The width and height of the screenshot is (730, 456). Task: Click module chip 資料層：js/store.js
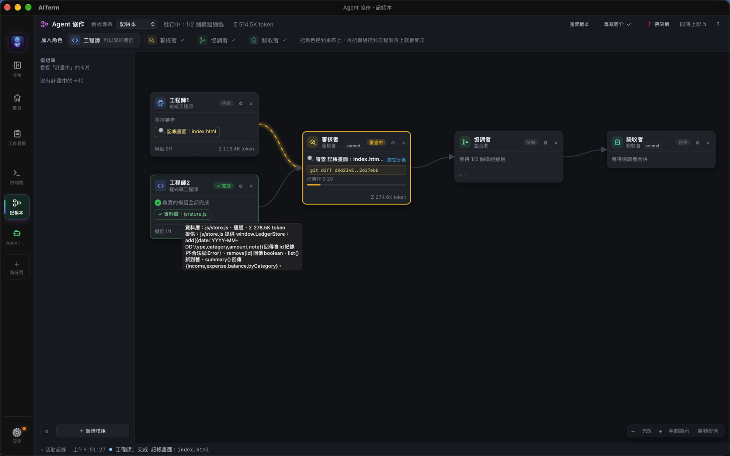[182, 214]
